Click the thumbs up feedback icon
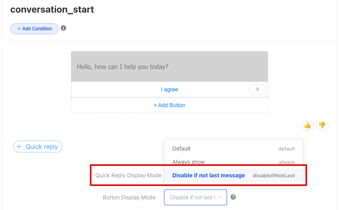339x210 pixels. 307,125
